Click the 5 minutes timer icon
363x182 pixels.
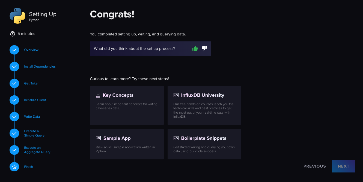tap(12, 34)
